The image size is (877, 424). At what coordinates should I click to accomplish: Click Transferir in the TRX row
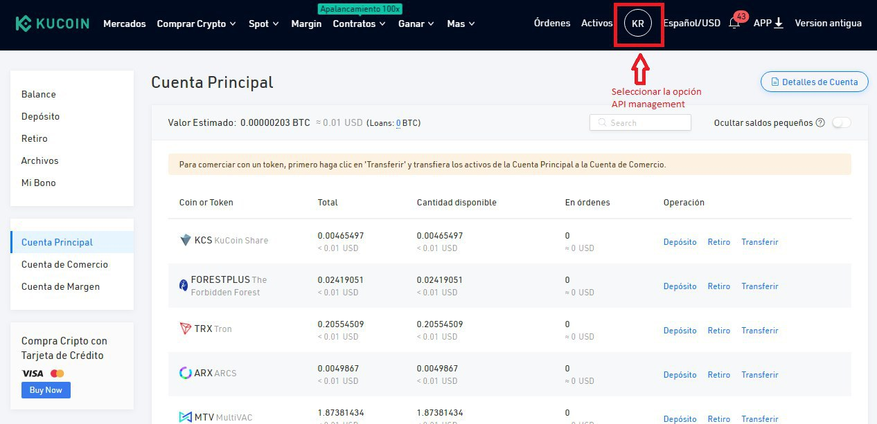click(760, 331)
